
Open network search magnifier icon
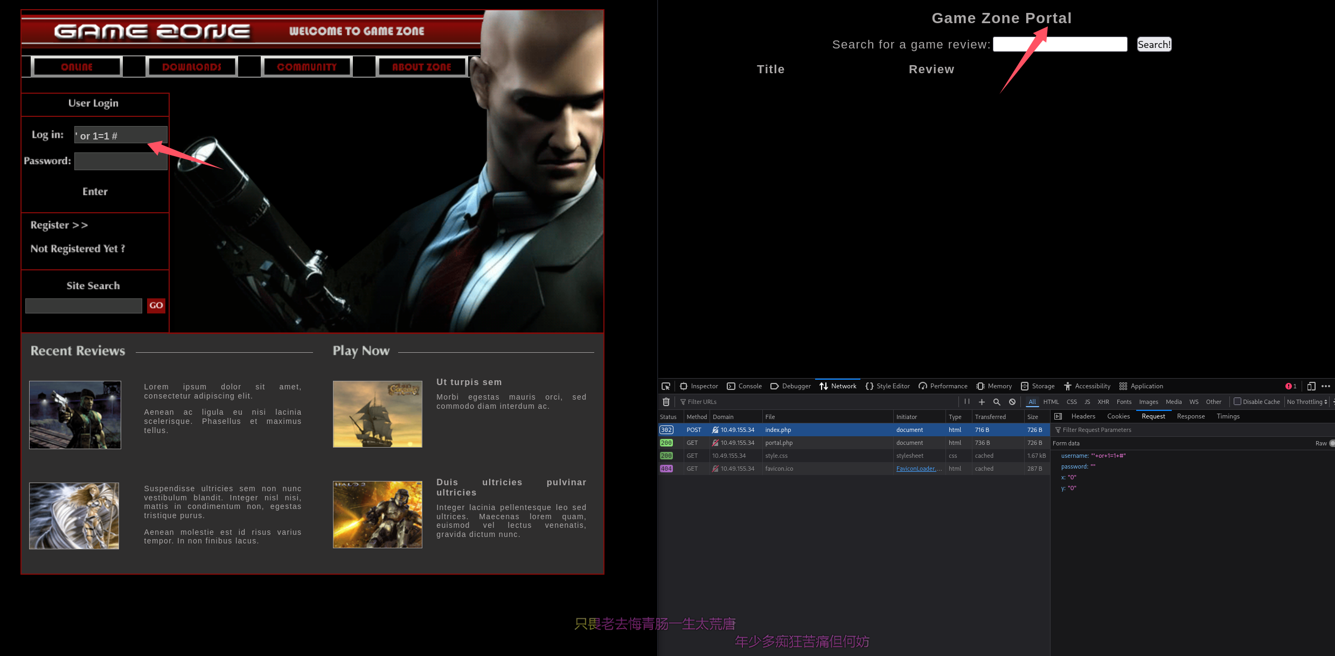[x=997, y=402]
